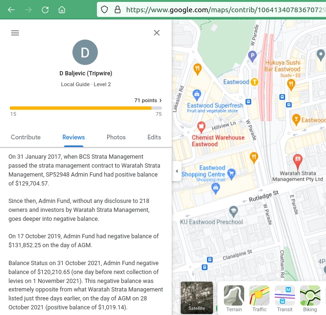Select the Hukuya Sushi Bar restaurant pin

point(291,85)
